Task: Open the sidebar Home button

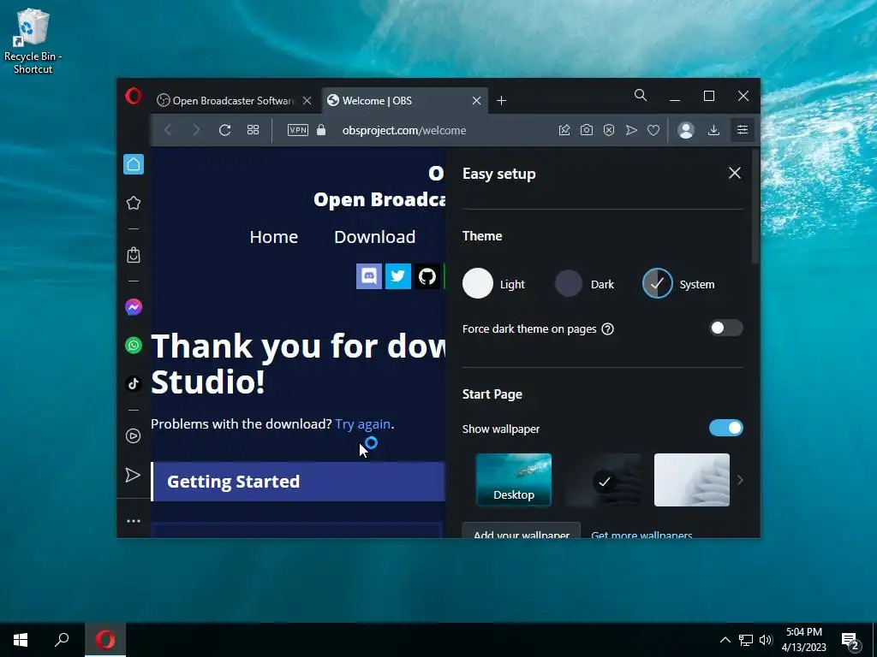Action: [x=134, y=164]
